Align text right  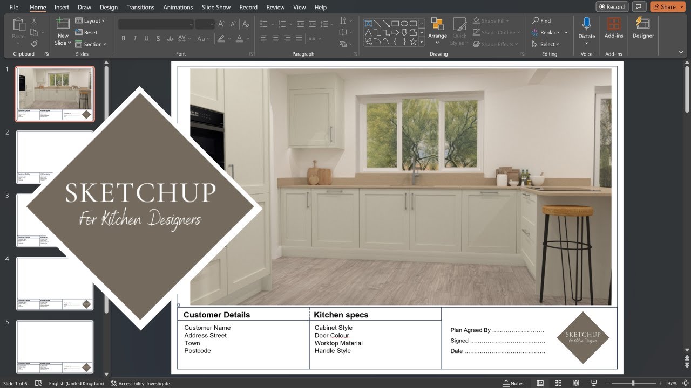pos(287,39)
